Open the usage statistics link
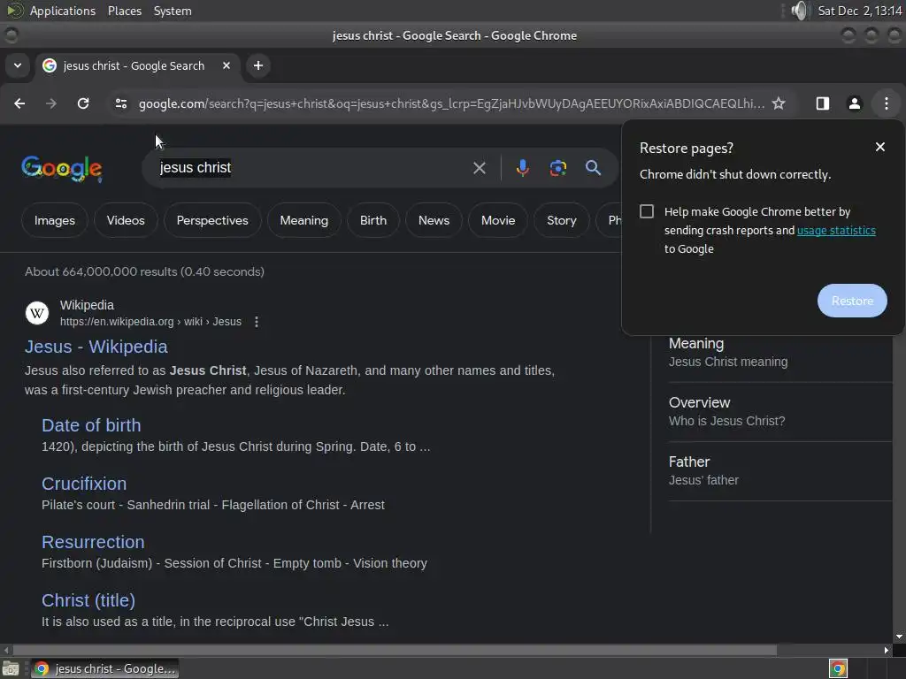 tap(836, 231)
